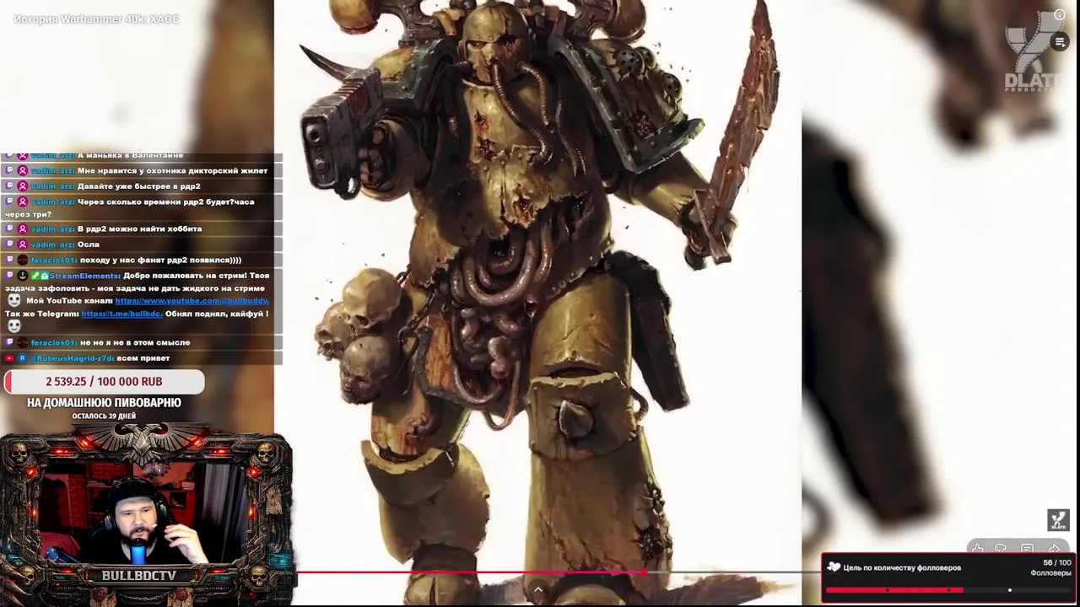1080x607 pixels.
Task: Click the DLATE channel watermark near the like button
Action: tap(1058, 519)
